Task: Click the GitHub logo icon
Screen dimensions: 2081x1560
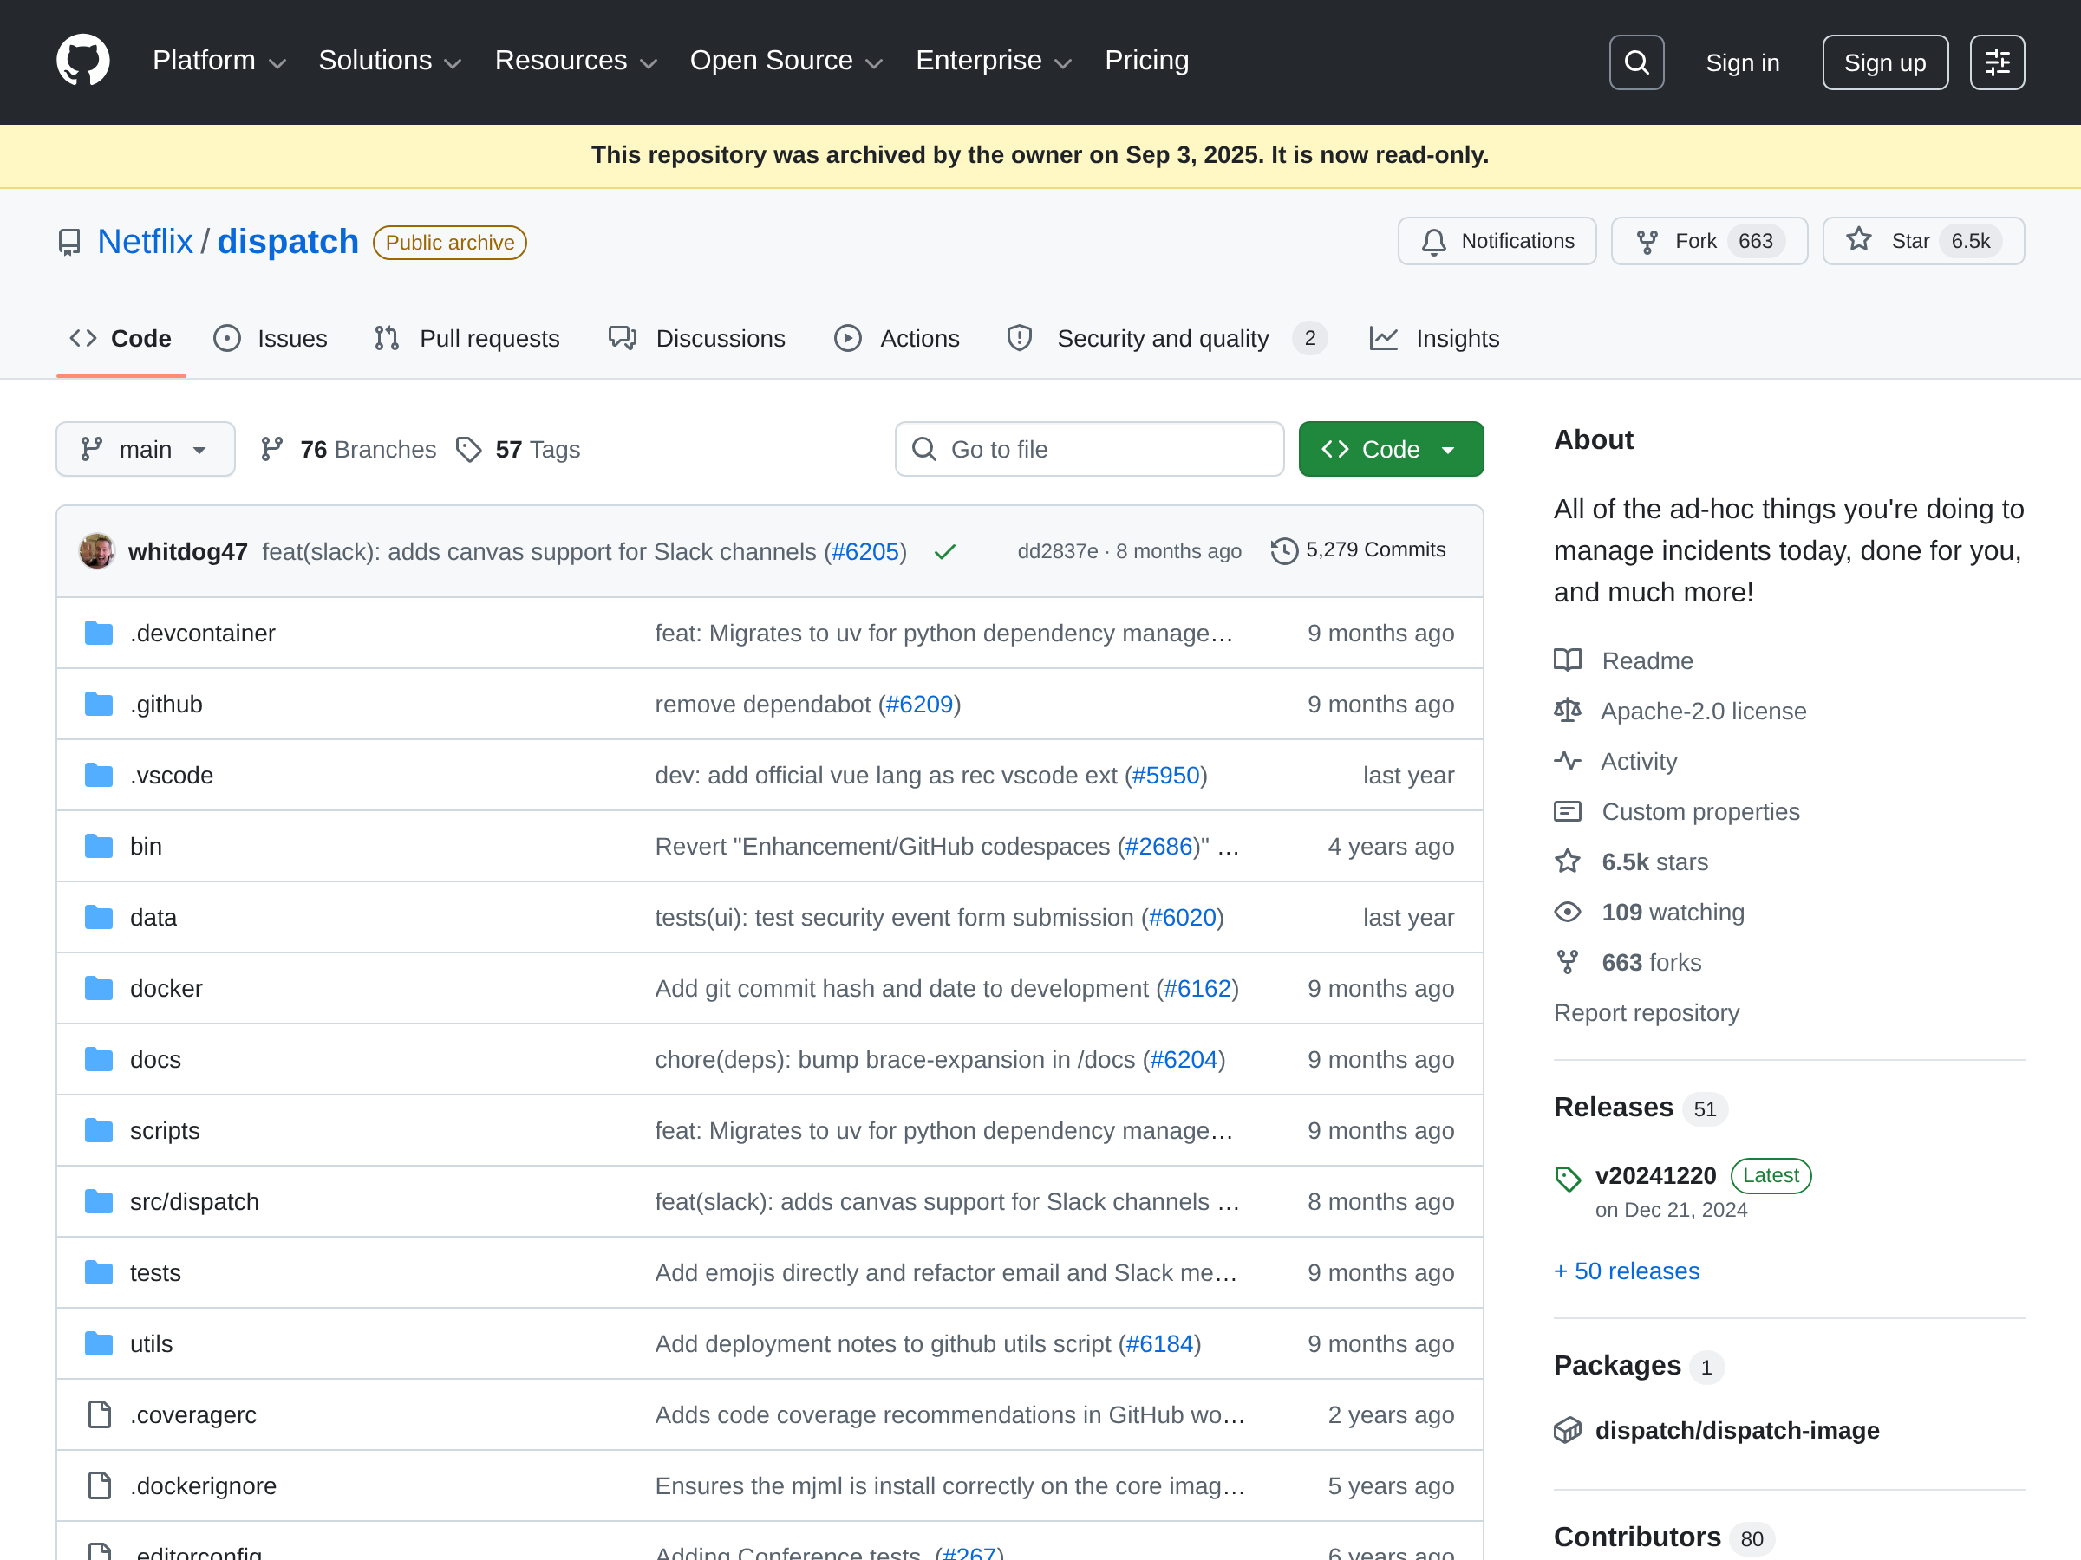Action: (x=82, y=62)
